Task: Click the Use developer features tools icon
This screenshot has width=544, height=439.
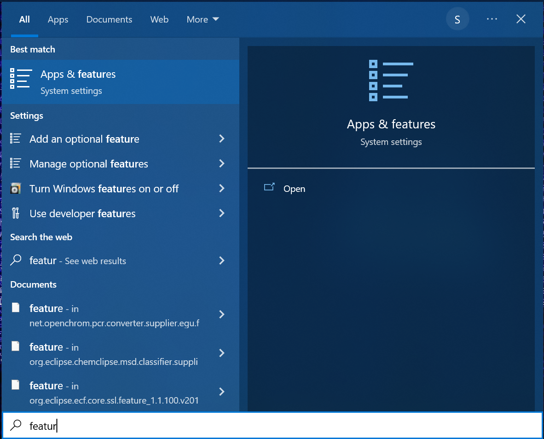Action: click(15, 213)
